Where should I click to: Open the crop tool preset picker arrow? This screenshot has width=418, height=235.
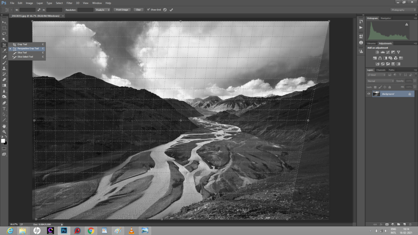coord(11,10)
